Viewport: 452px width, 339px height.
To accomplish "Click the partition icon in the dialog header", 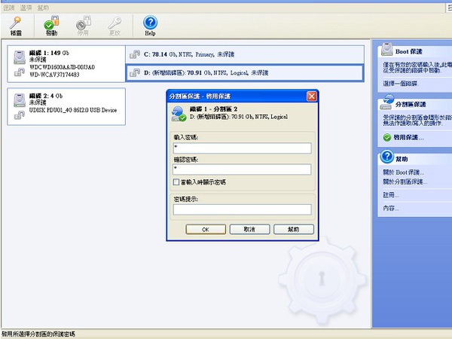I will pos(179,114).
